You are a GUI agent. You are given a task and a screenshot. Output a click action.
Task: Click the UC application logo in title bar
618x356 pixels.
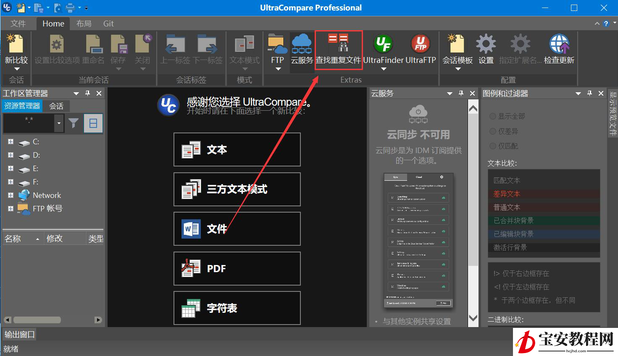7,7
